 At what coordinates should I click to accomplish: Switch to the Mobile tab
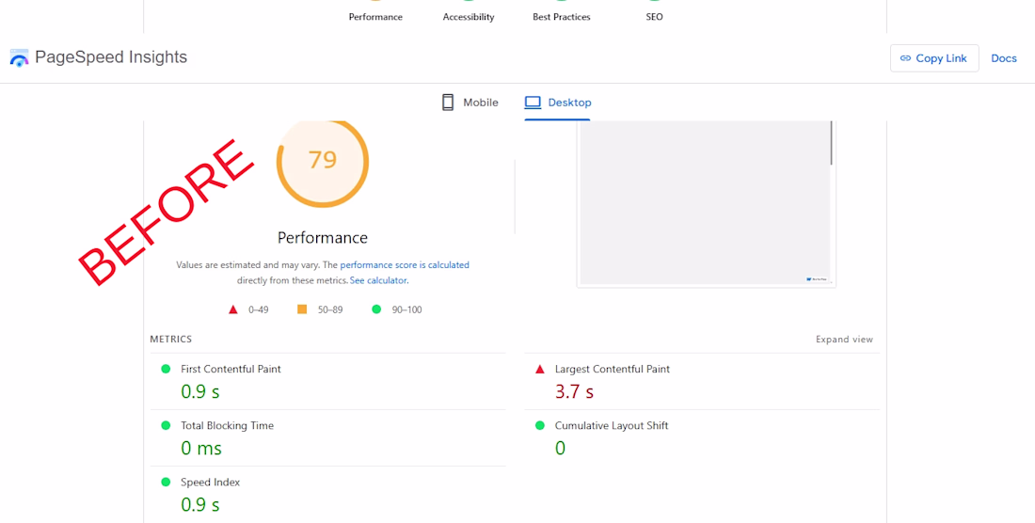pyautogui.click(x=470, y=103)
